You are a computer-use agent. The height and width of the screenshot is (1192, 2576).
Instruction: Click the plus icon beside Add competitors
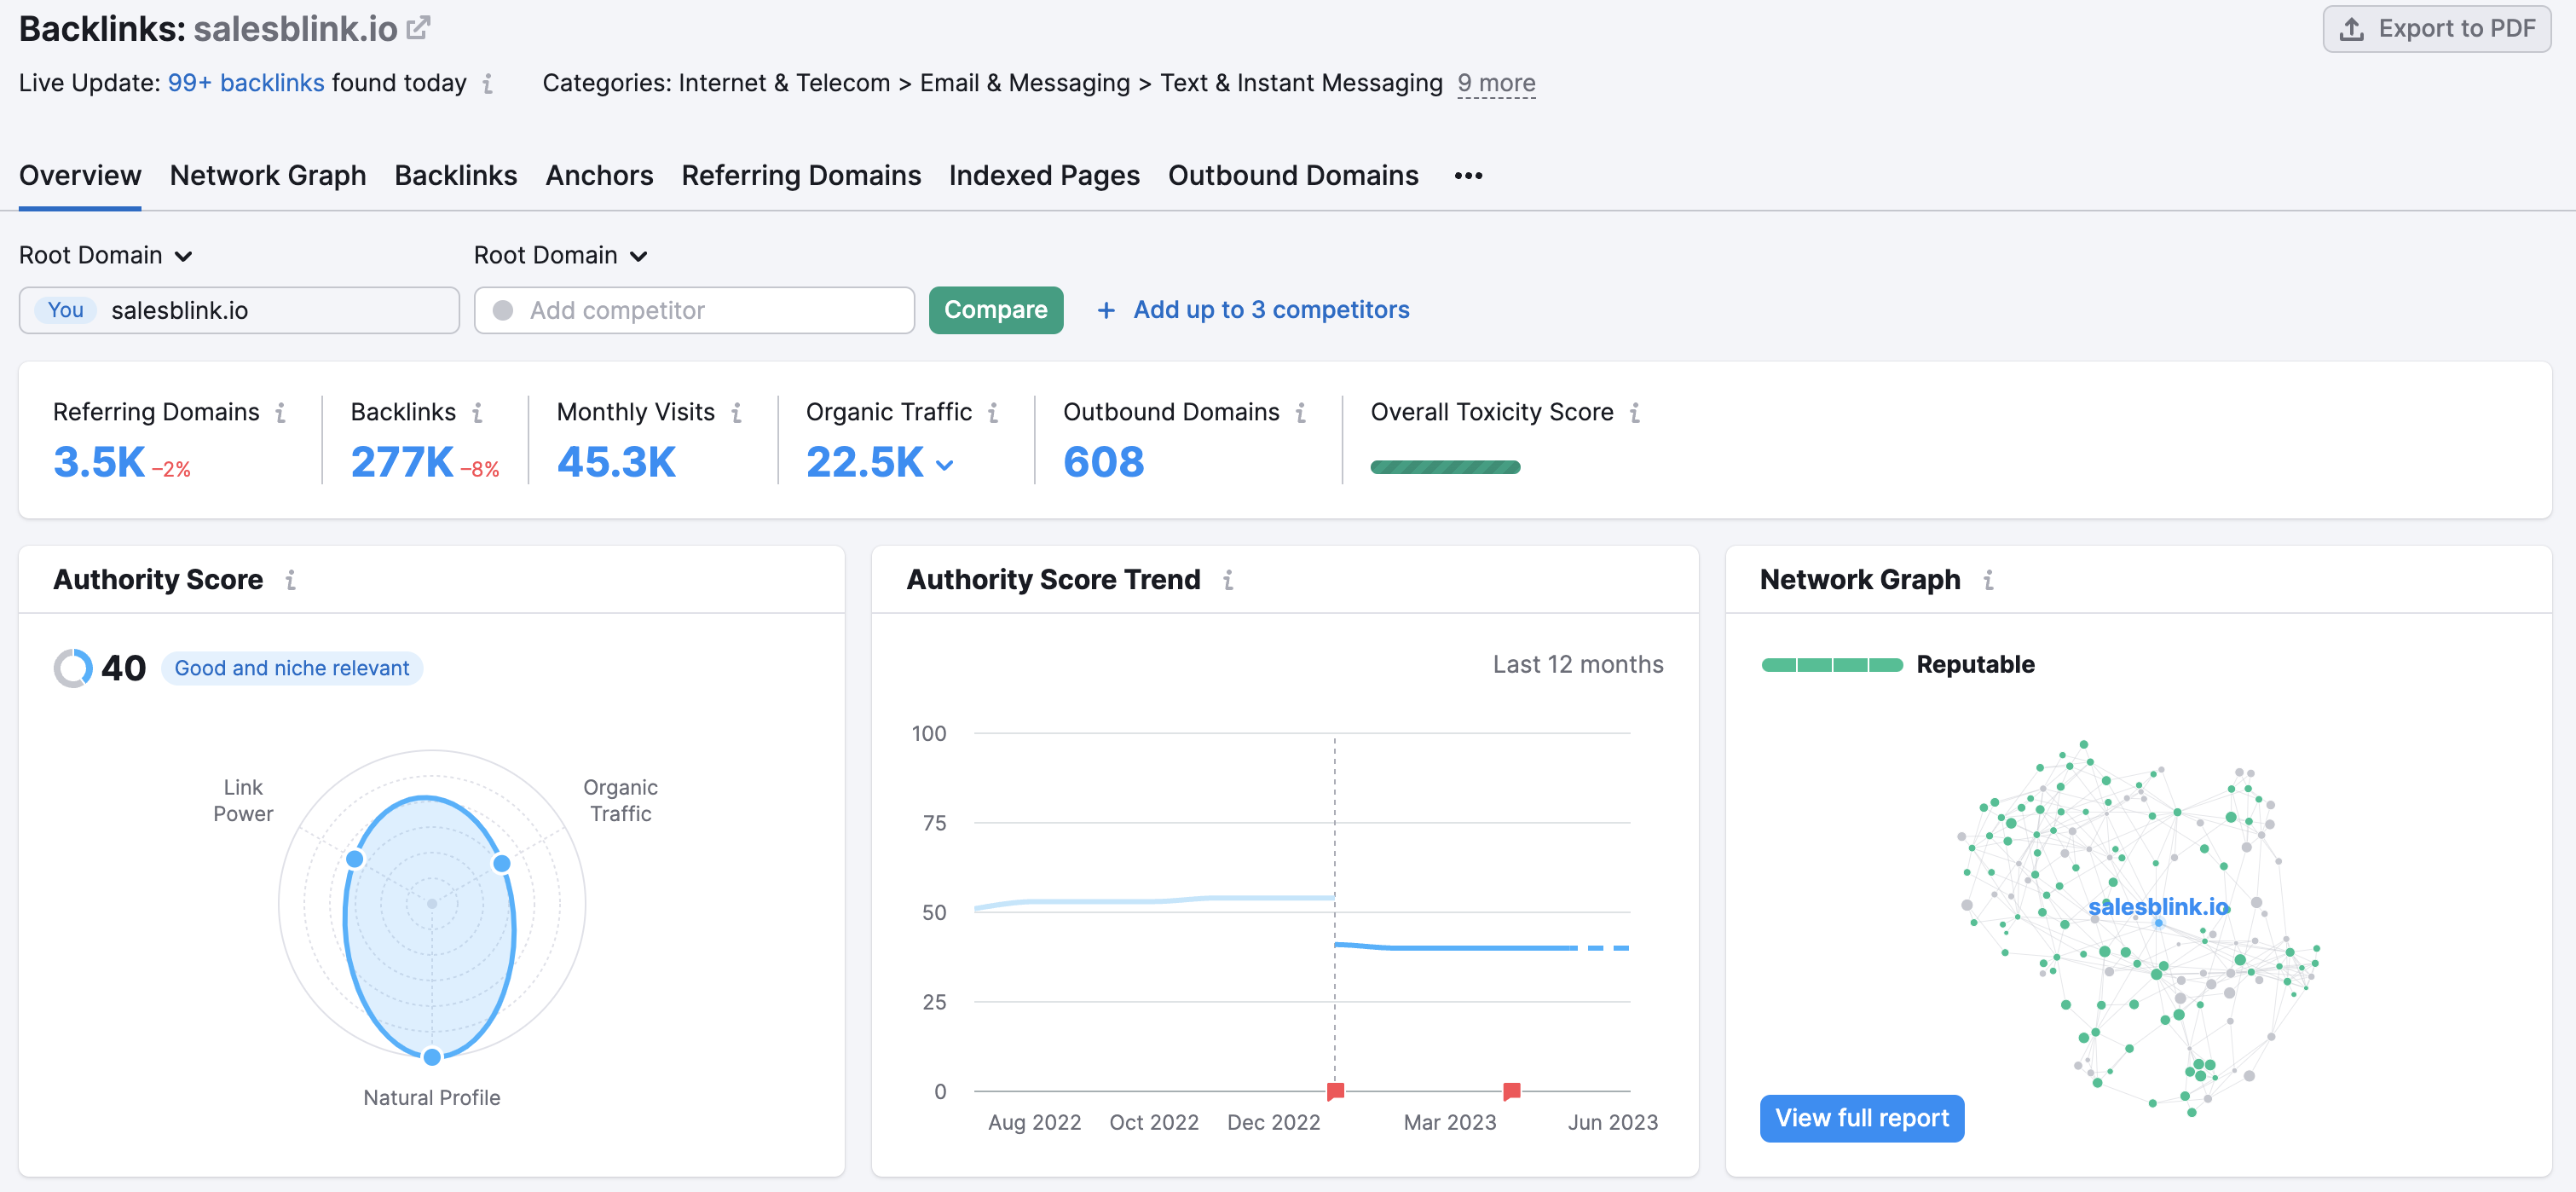pos(1106,311)
